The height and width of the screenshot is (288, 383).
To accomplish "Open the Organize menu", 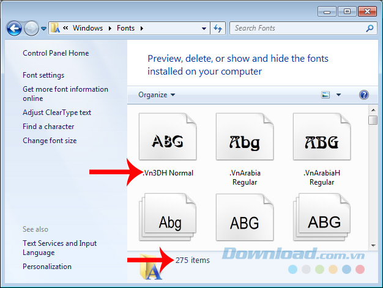I will click(157, 95).
